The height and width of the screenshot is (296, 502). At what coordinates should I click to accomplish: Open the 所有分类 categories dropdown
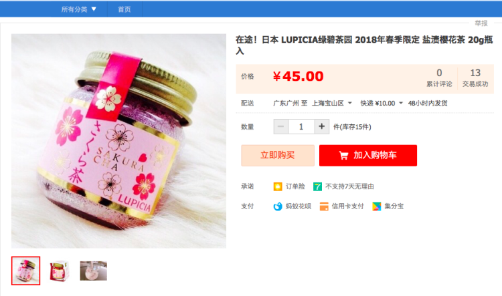point(79,9)
